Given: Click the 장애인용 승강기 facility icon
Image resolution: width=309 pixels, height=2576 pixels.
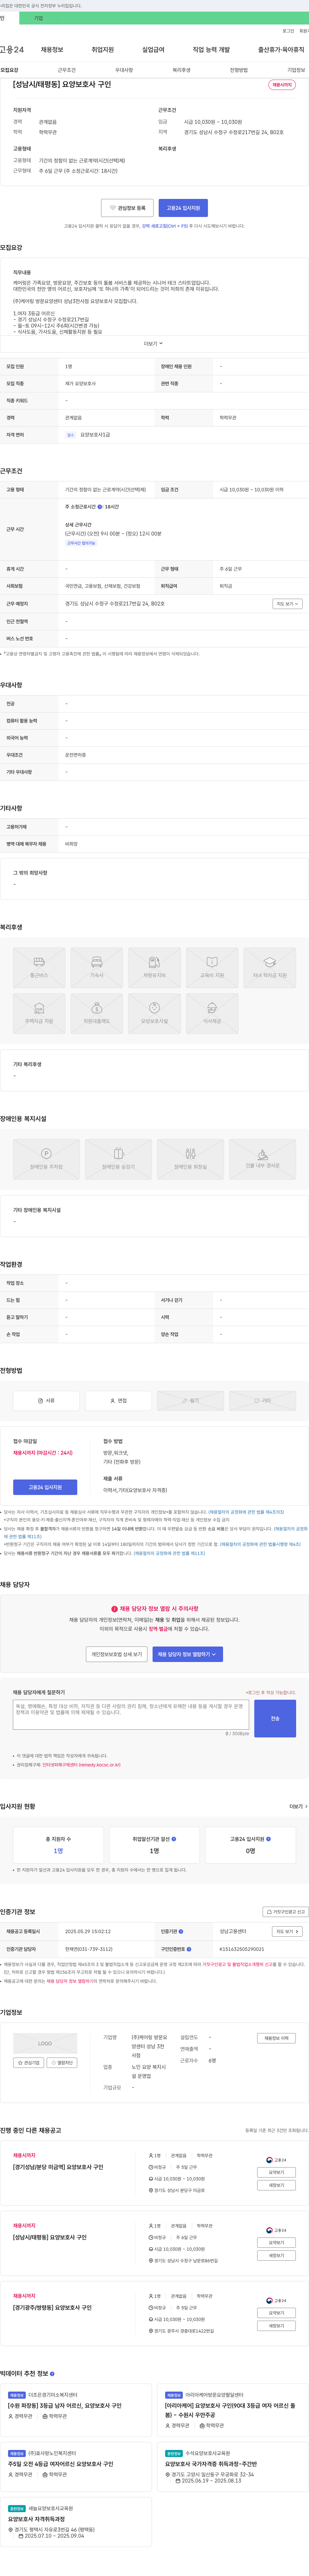Looking at the screenshot, I should (119, 1159).
